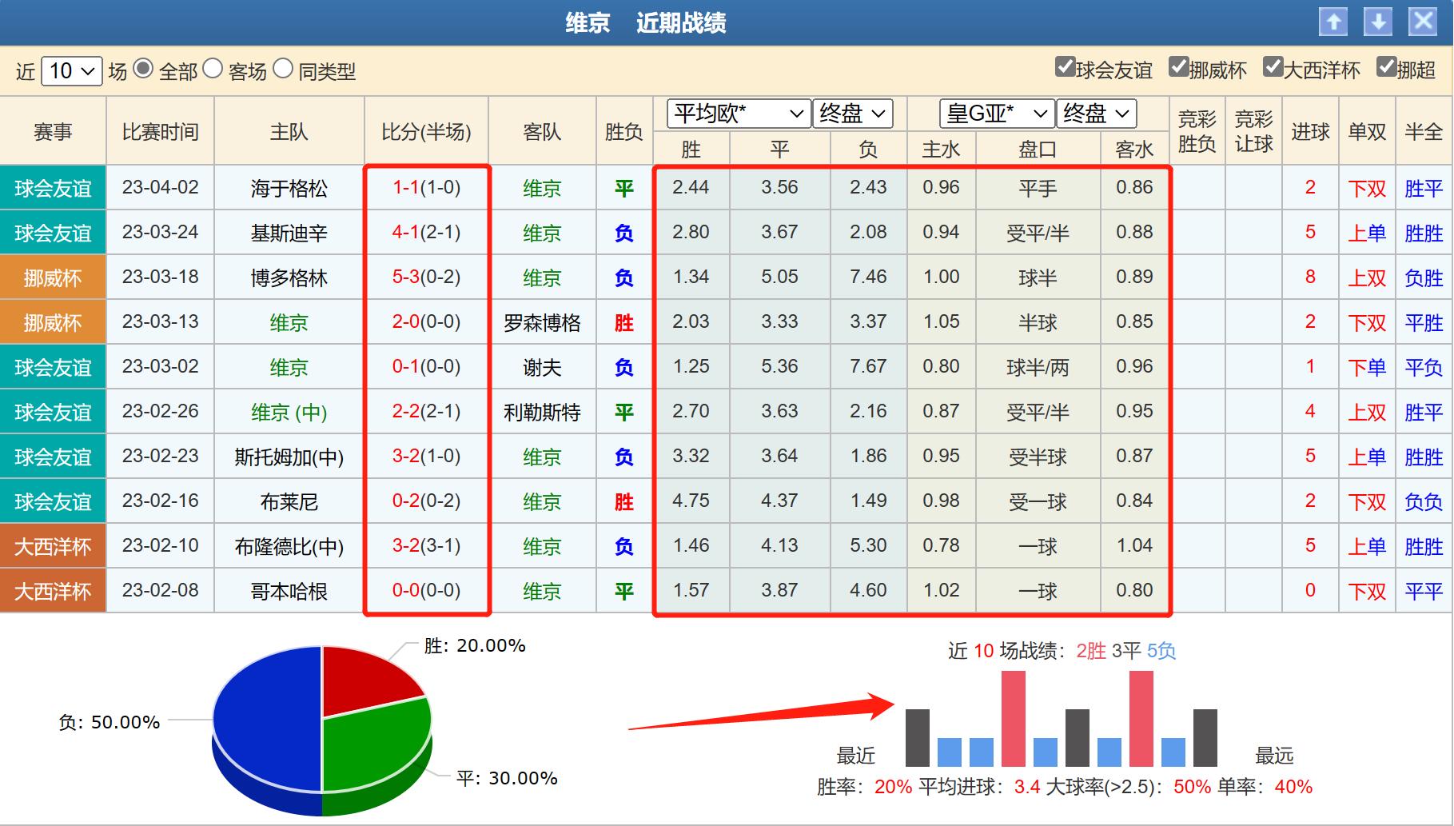Select the 客场 radio button

212,71
